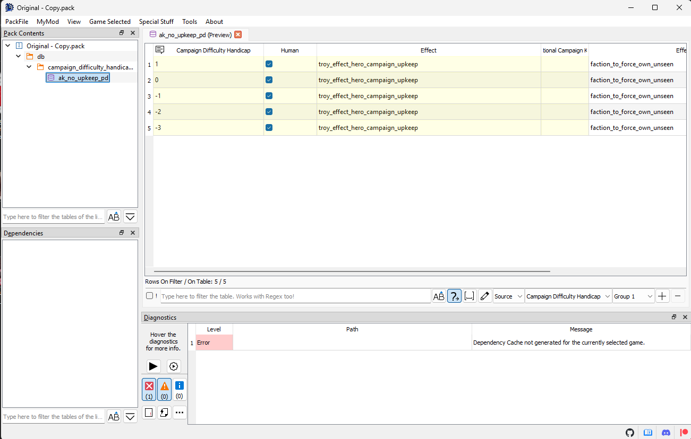Click down-chevron button under Pack Contents filter

tap(130, 216)
